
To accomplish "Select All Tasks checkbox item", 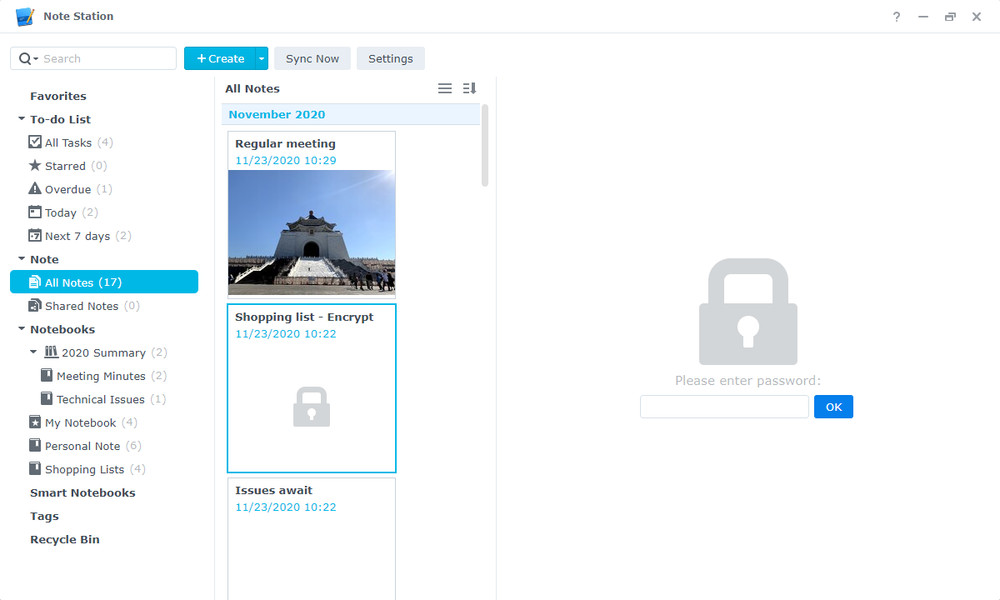I will 35,142.
